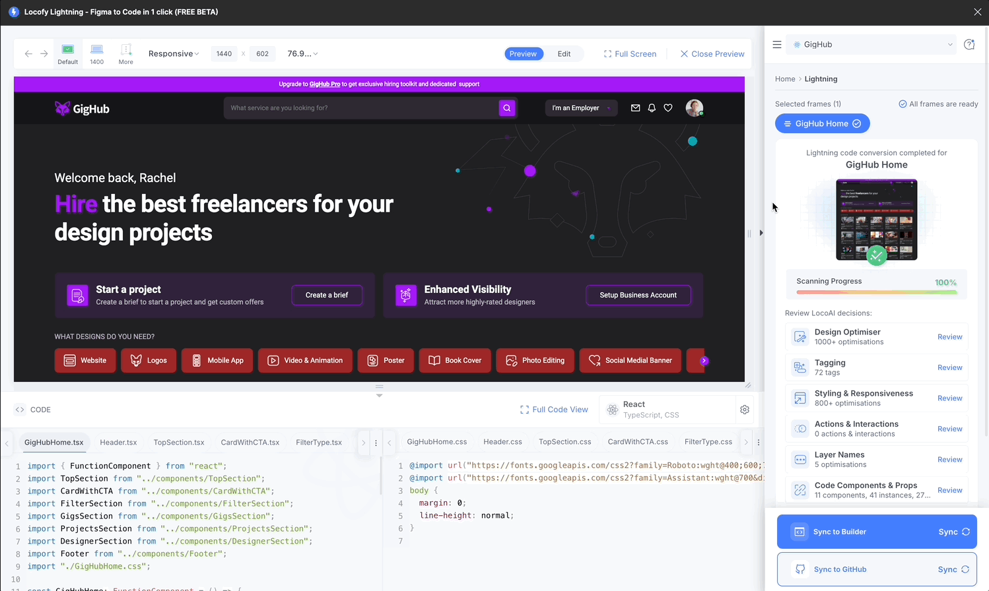Open the mail envelope icon in GigHub header
The height and width of the screenshot is (591, 989).
pyautogui.click(x=635, y=108)
